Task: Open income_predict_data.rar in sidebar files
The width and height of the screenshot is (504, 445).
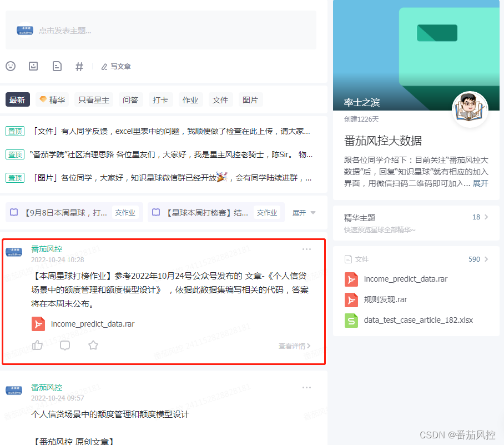Action: pos(406,279)
